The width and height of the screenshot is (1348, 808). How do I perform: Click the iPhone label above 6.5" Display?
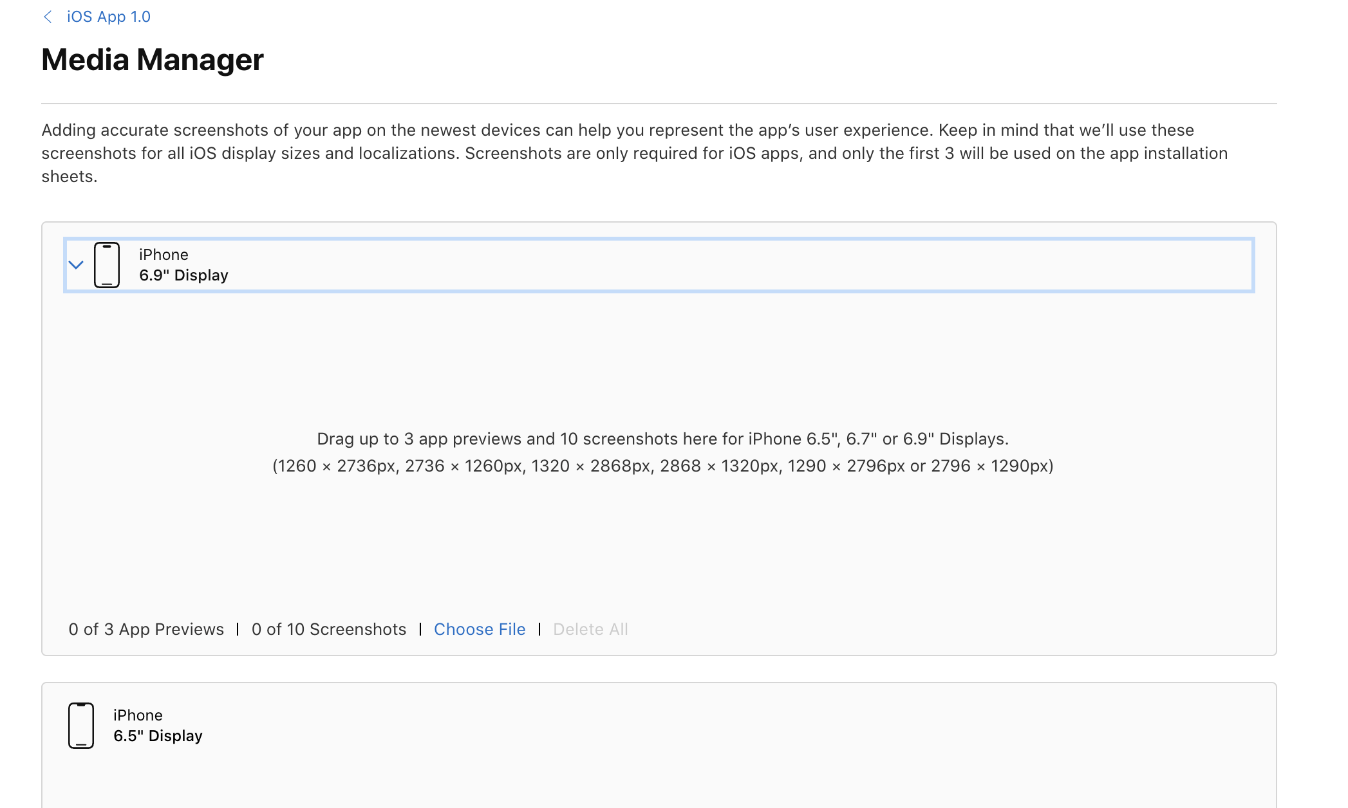[x=138, y=715]
